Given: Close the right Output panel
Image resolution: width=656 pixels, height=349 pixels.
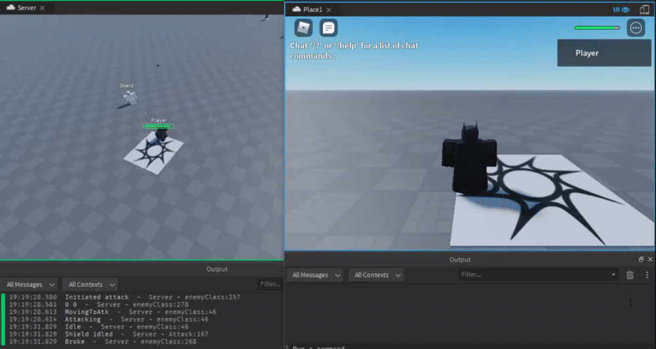Looking at the screenshot, I should (650, 259).
